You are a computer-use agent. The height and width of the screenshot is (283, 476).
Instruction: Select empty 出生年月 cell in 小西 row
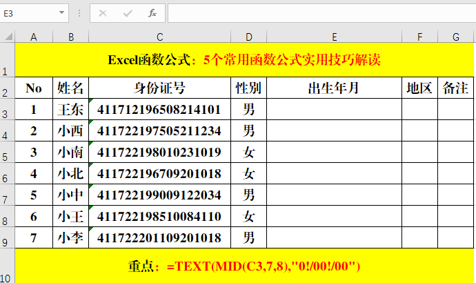(x=334, y=130)
